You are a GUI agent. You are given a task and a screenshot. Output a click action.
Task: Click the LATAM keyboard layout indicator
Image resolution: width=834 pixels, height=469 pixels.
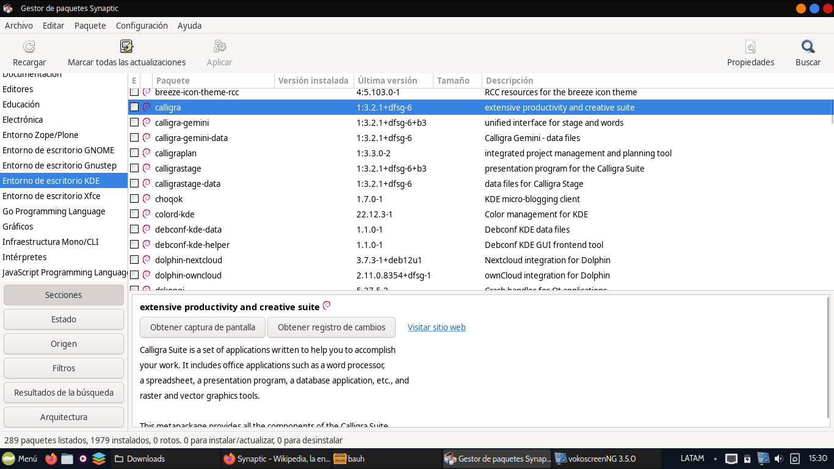tap(692, 459)
